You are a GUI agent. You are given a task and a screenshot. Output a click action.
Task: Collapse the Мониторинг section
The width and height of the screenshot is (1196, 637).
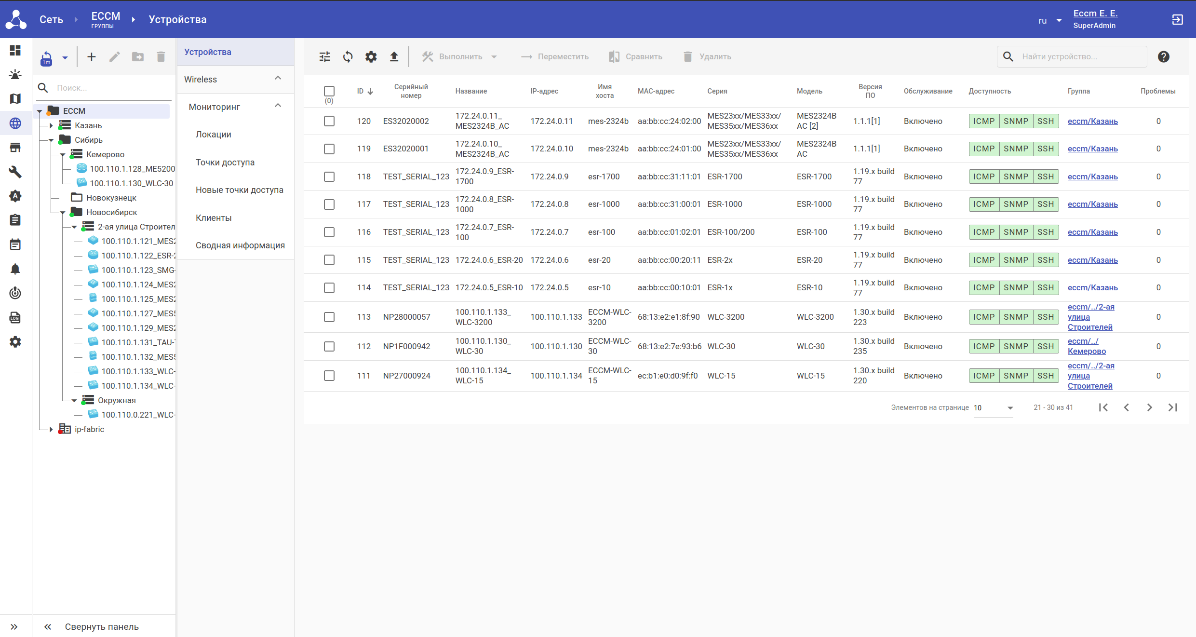278,106
